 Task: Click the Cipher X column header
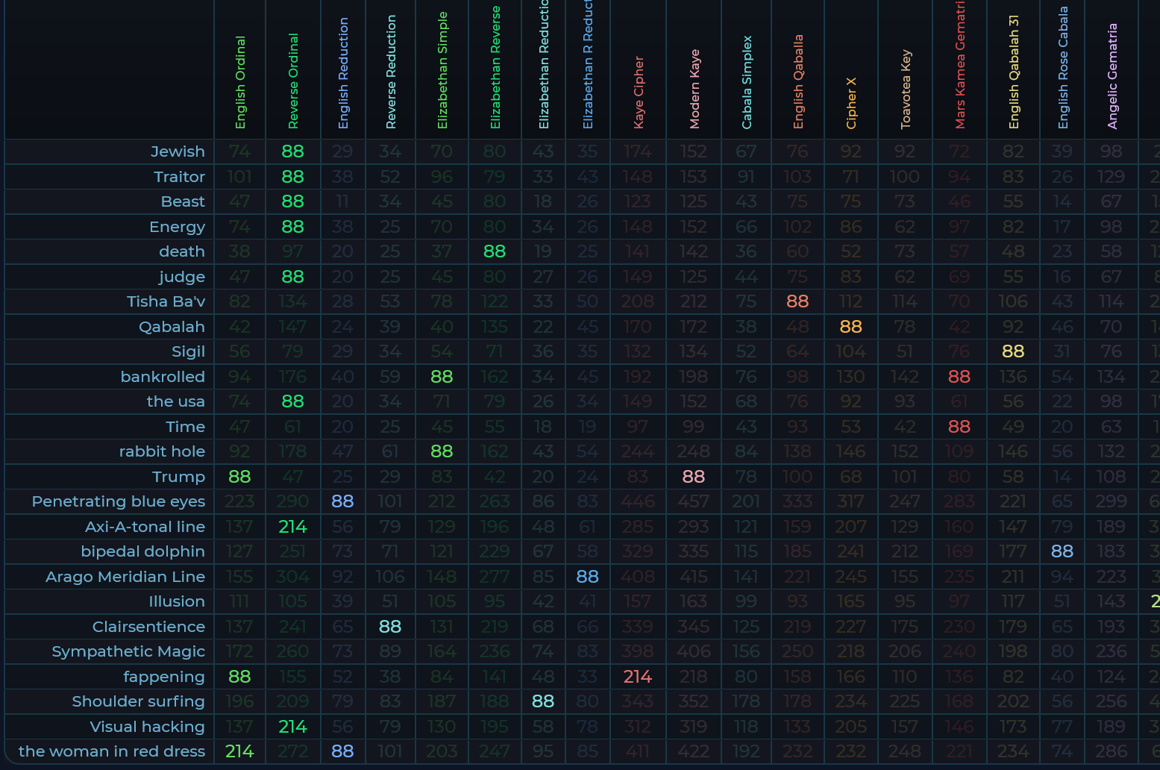pos(851,103)
